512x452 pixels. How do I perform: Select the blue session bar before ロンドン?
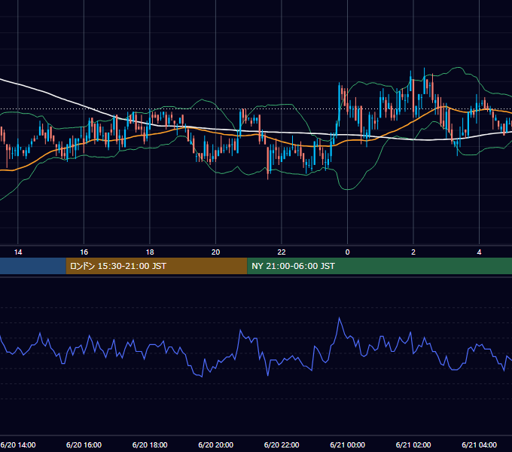coord(33,266)
